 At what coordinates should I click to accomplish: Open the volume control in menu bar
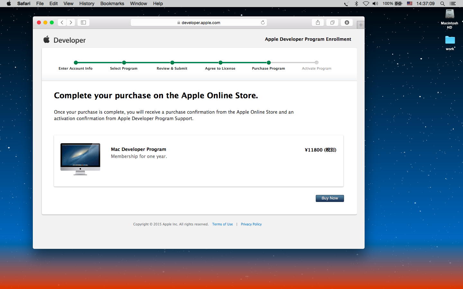pos(375,4)
